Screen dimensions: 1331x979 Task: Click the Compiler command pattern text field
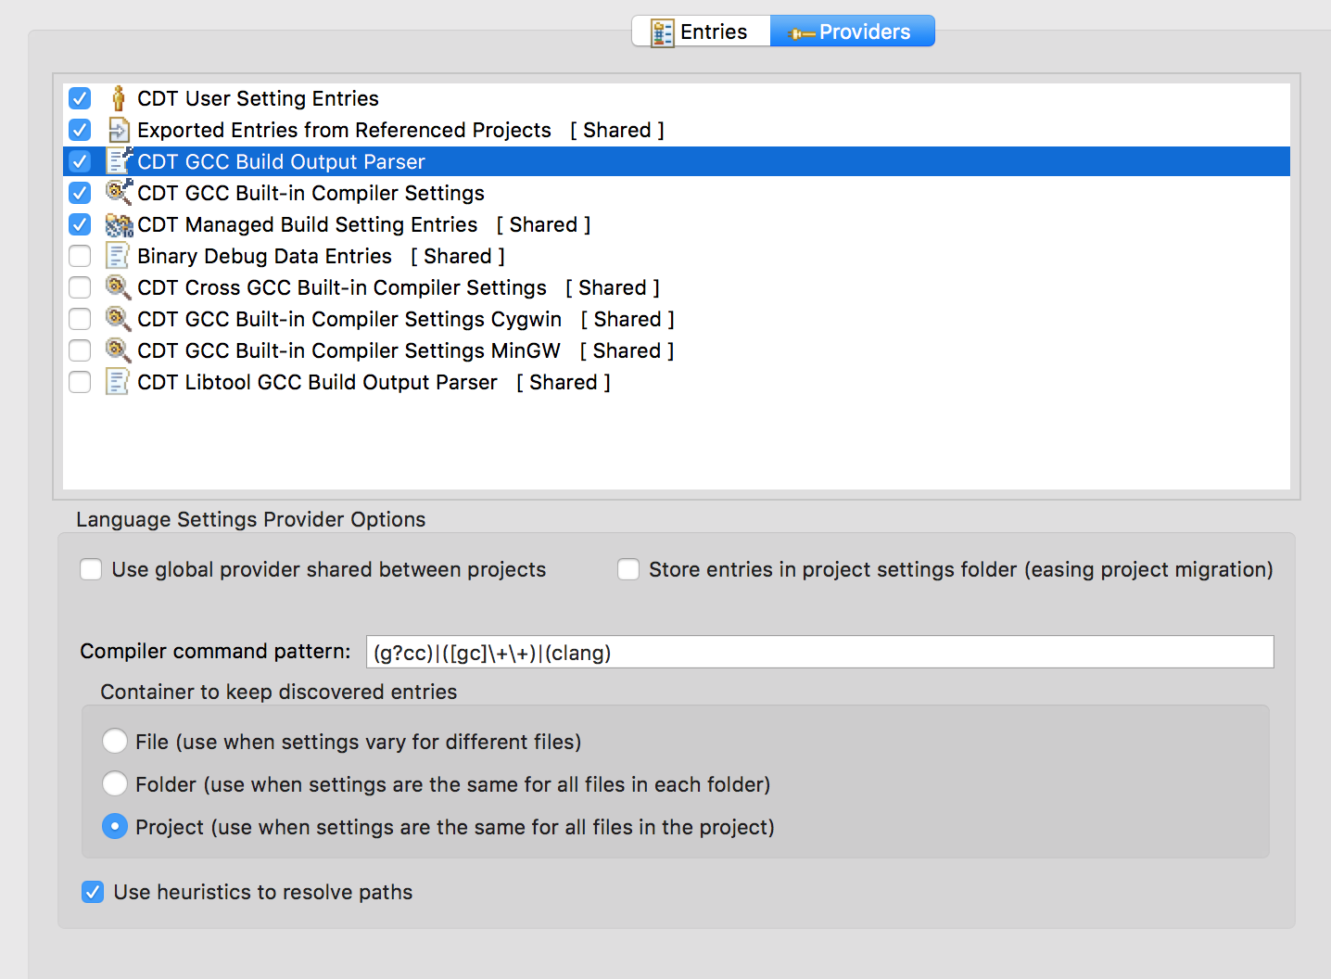tap(819, 652)
